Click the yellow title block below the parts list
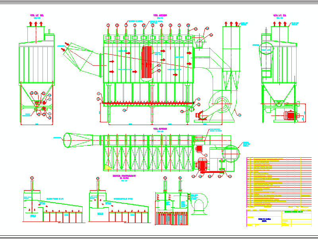This screenshot has height=239, width=318. tap(279, 218)
